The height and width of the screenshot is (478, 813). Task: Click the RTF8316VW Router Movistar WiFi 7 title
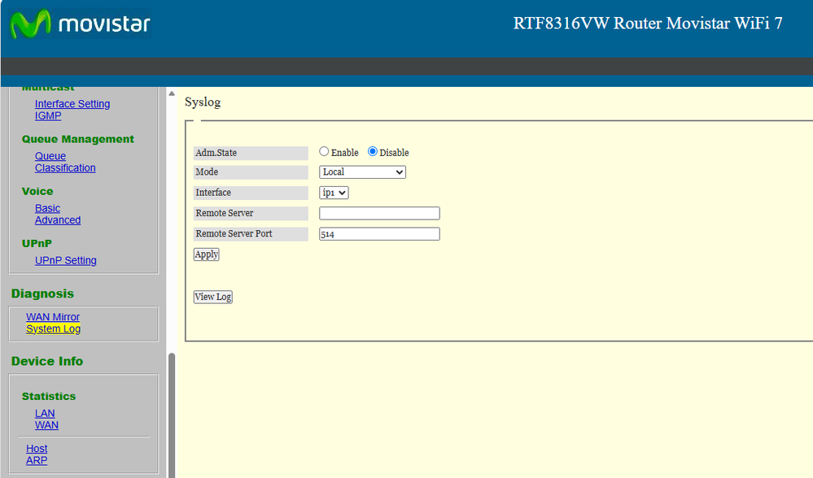(648, 24)
